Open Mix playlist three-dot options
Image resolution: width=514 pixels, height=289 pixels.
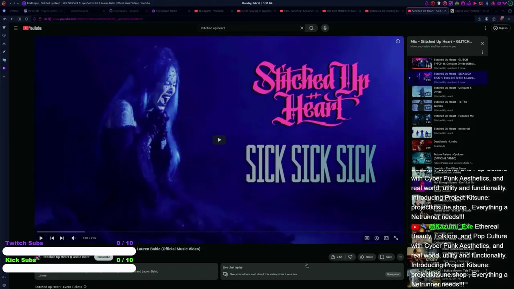pos(482,52)
